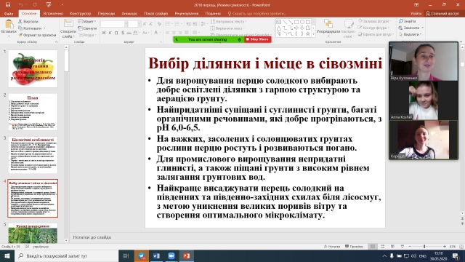Click the New Slide (Створити слайд) icon

click(x=68, y=24)
